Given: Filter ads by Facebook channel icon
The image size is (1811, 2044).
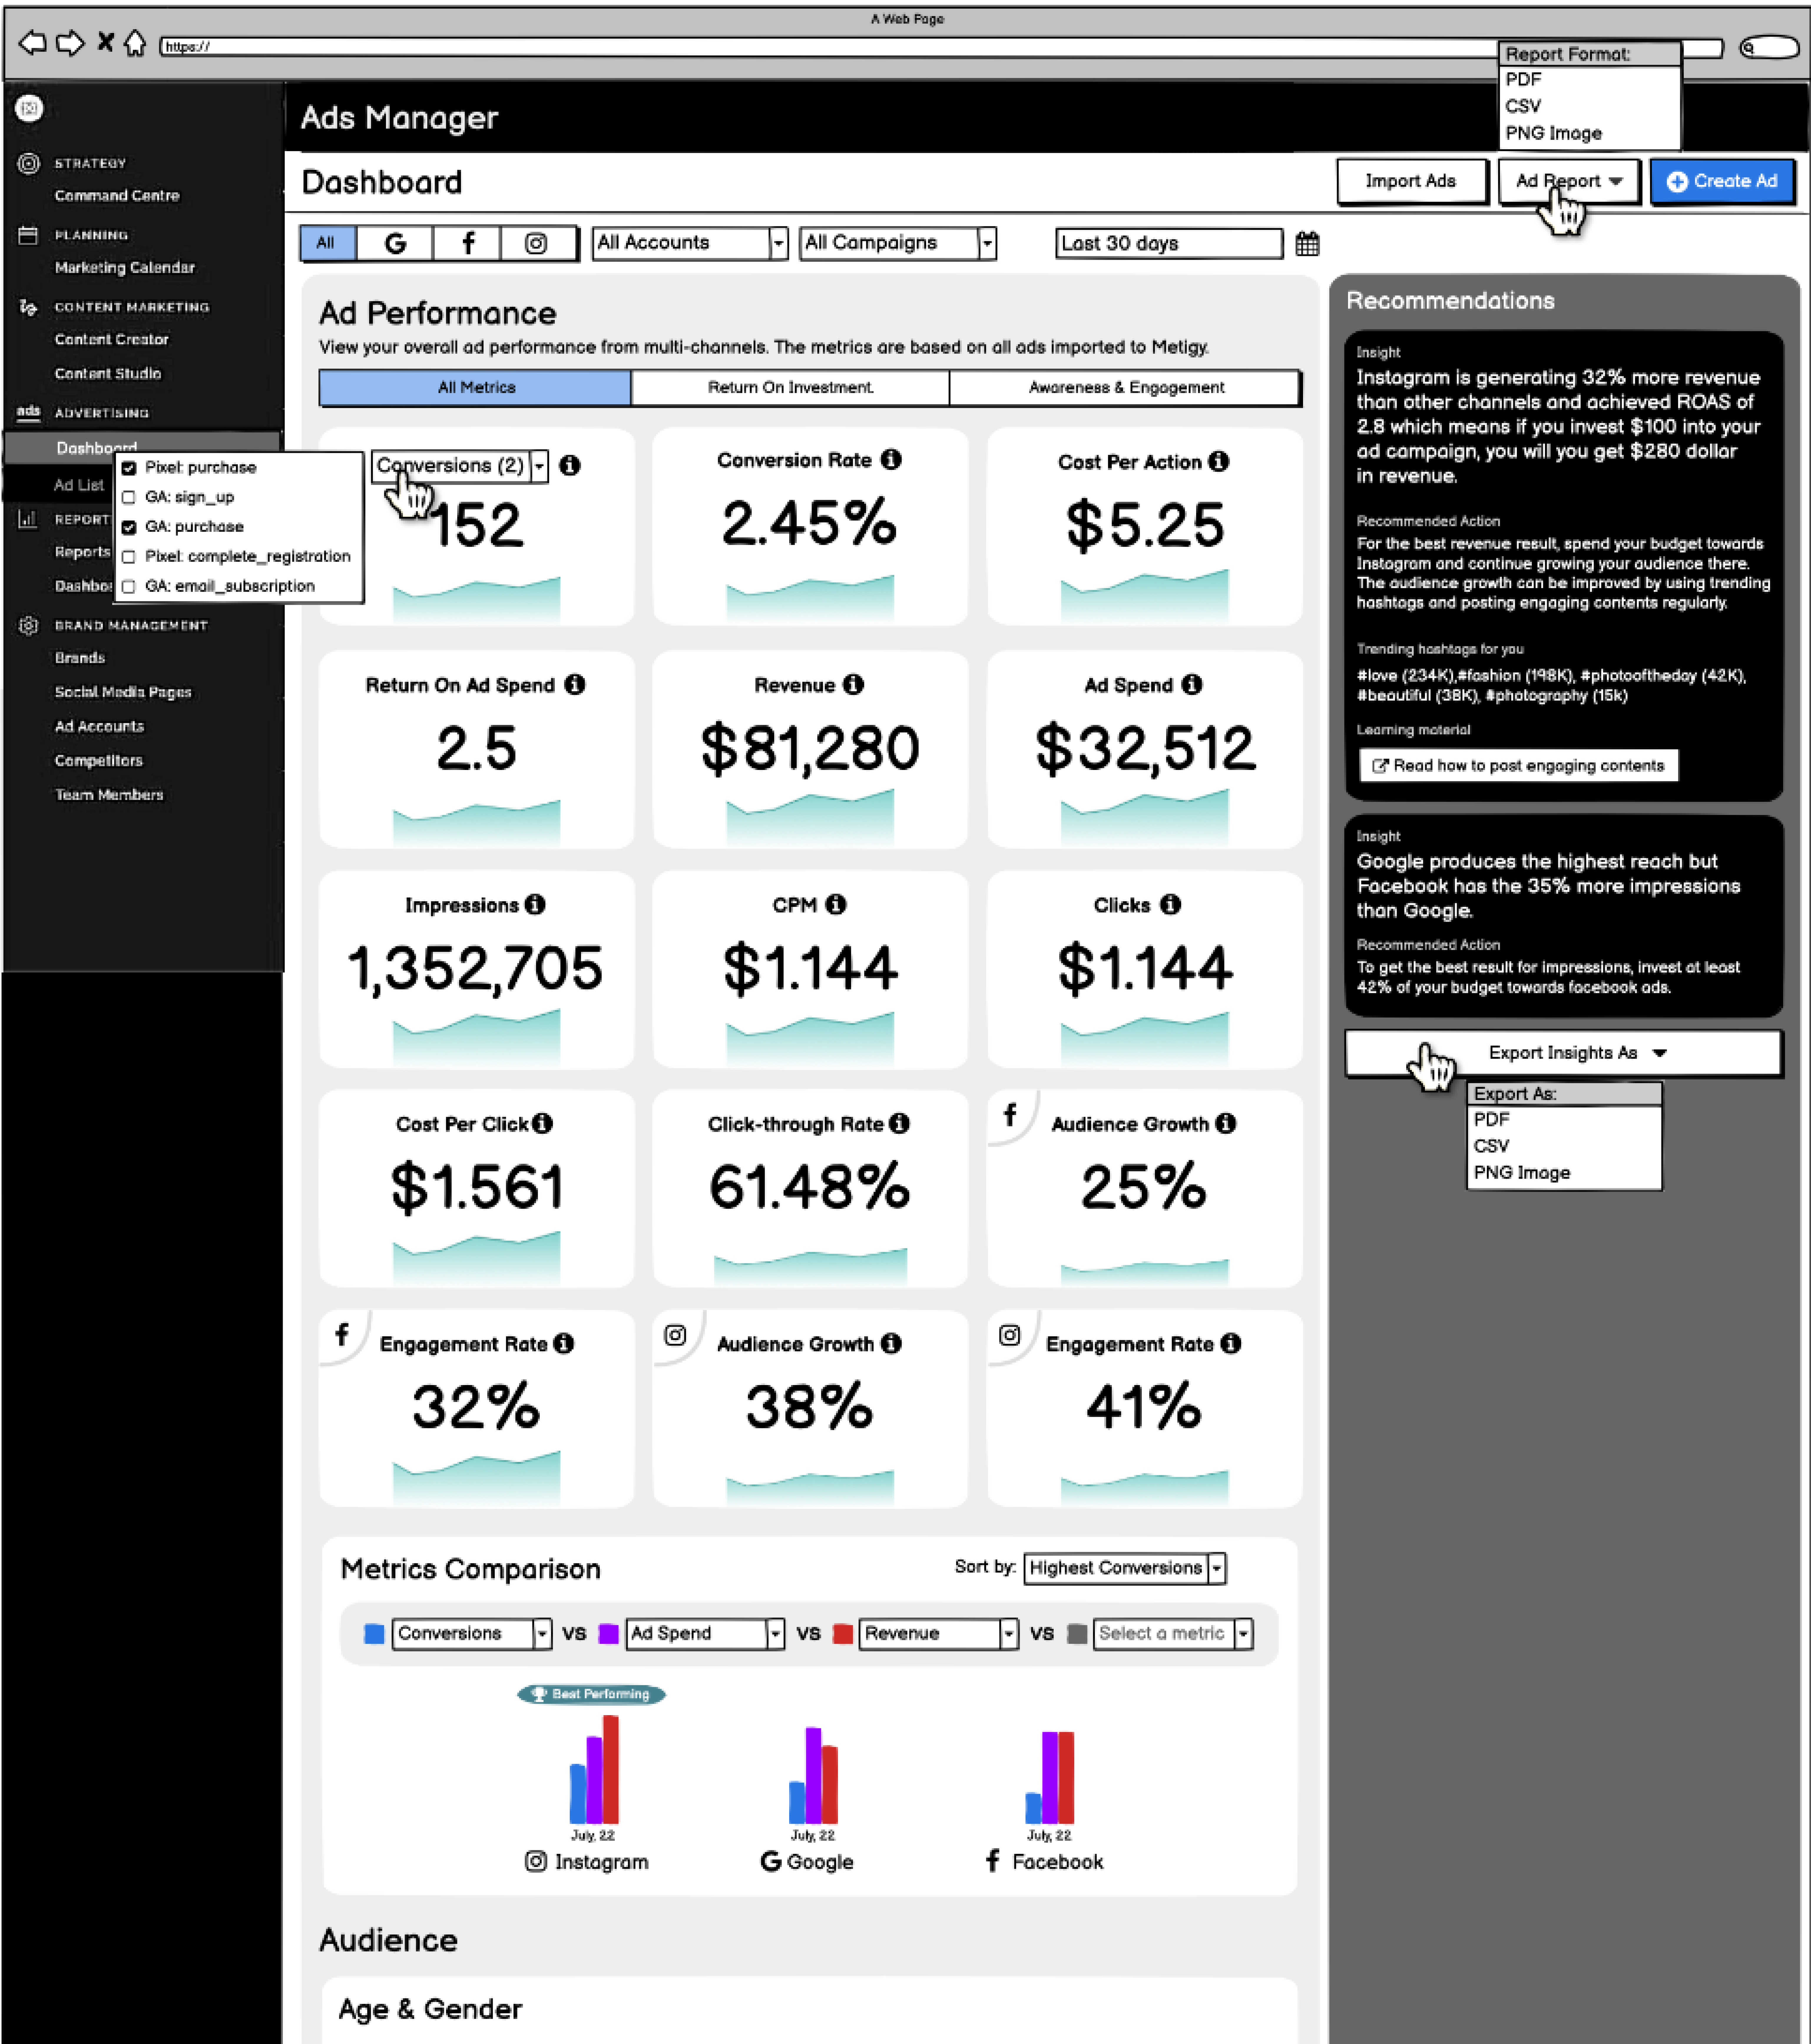Looking at the screenshot, I should pos(468,243).
